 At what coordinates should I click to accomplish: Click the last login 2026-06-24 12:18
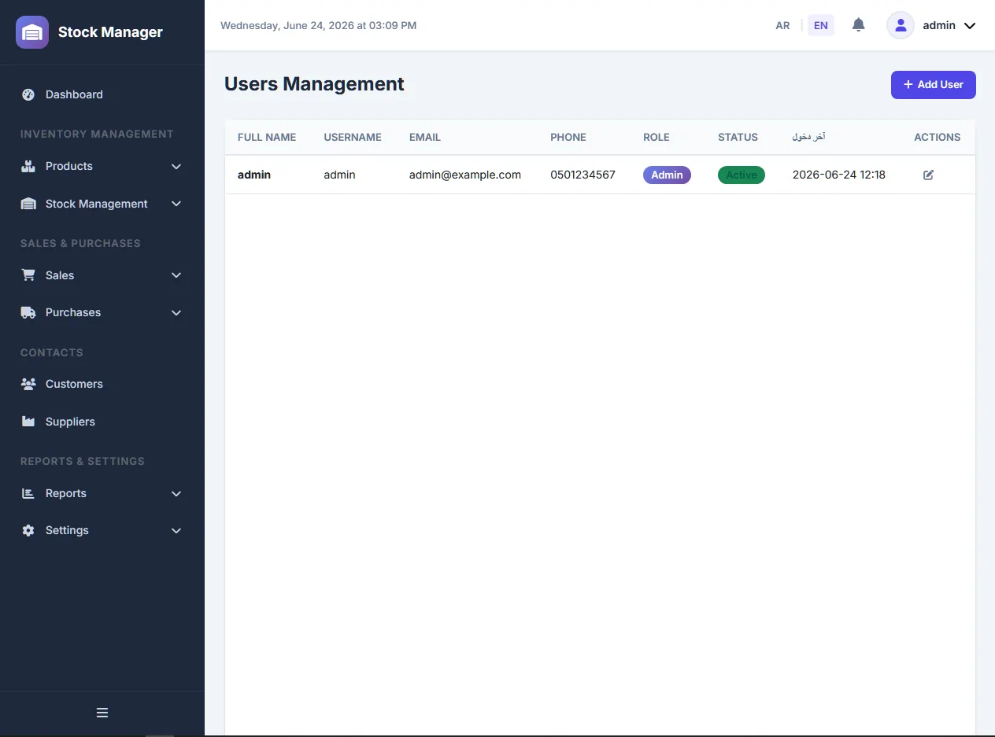point(839,175)
